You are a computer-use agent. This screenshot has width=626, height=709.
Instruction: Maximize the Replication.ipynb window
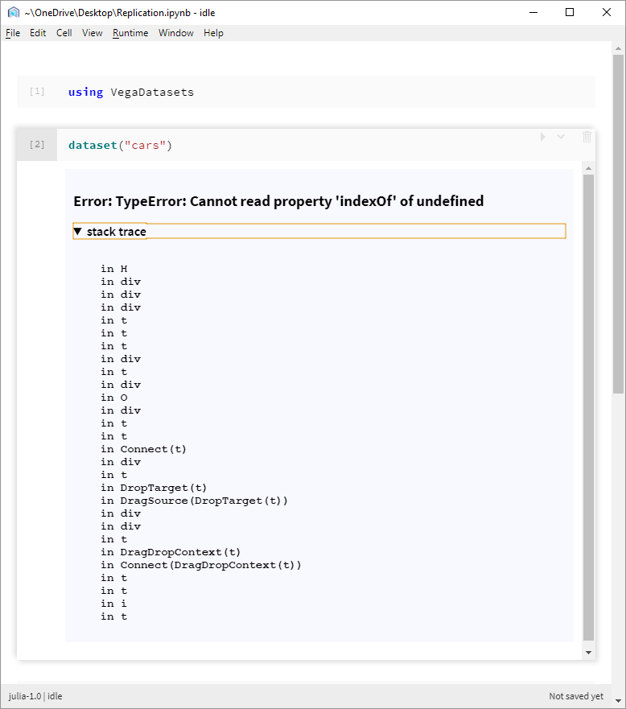pyautogui.click(x=570, y=12)
